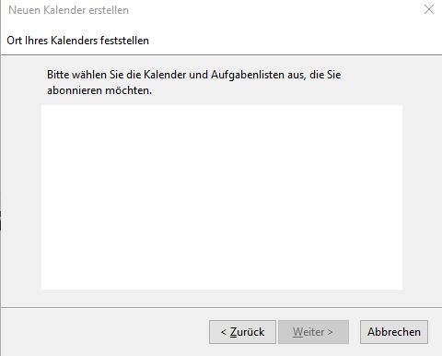Click the abonnieren möchten text line

[x=99, y=90]
